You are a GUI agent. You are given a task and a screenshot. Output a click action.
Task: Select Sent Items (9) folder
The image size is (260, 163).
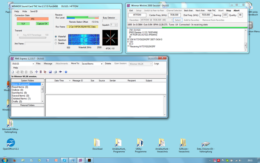[19, 93]
